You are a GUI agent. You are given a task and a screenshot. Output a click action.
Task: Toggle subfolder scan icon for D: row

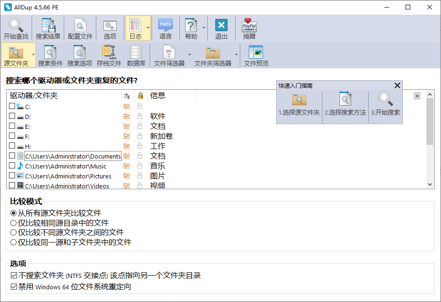pos(127,116)
